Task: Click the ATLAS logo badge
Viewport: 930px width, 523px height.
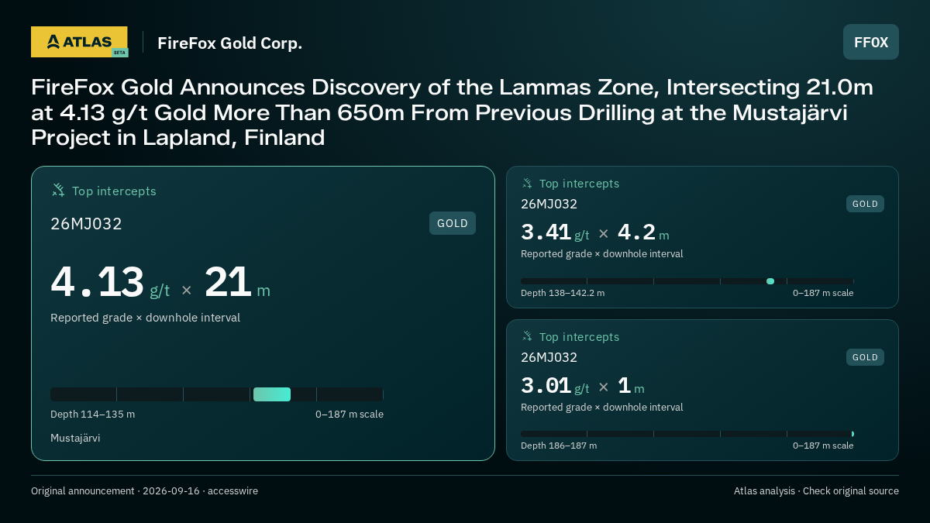Action: pyautogui.click(x=79, y=42)
